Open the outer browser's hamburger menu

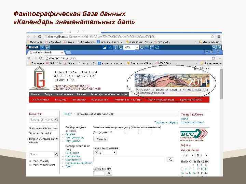219,36
